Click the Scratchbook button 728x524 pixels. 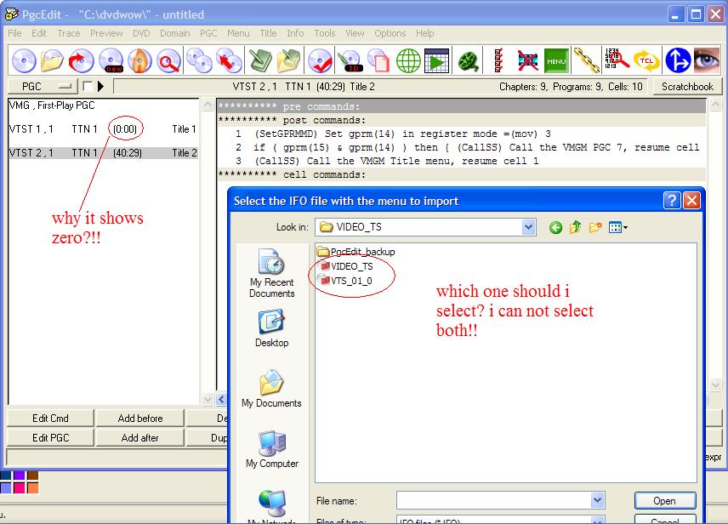[x=687, y=87]
